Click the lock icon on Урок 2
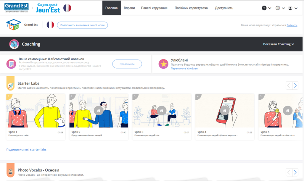The width and height of the screenshot is (304, 181). click(x=99, y=110)
